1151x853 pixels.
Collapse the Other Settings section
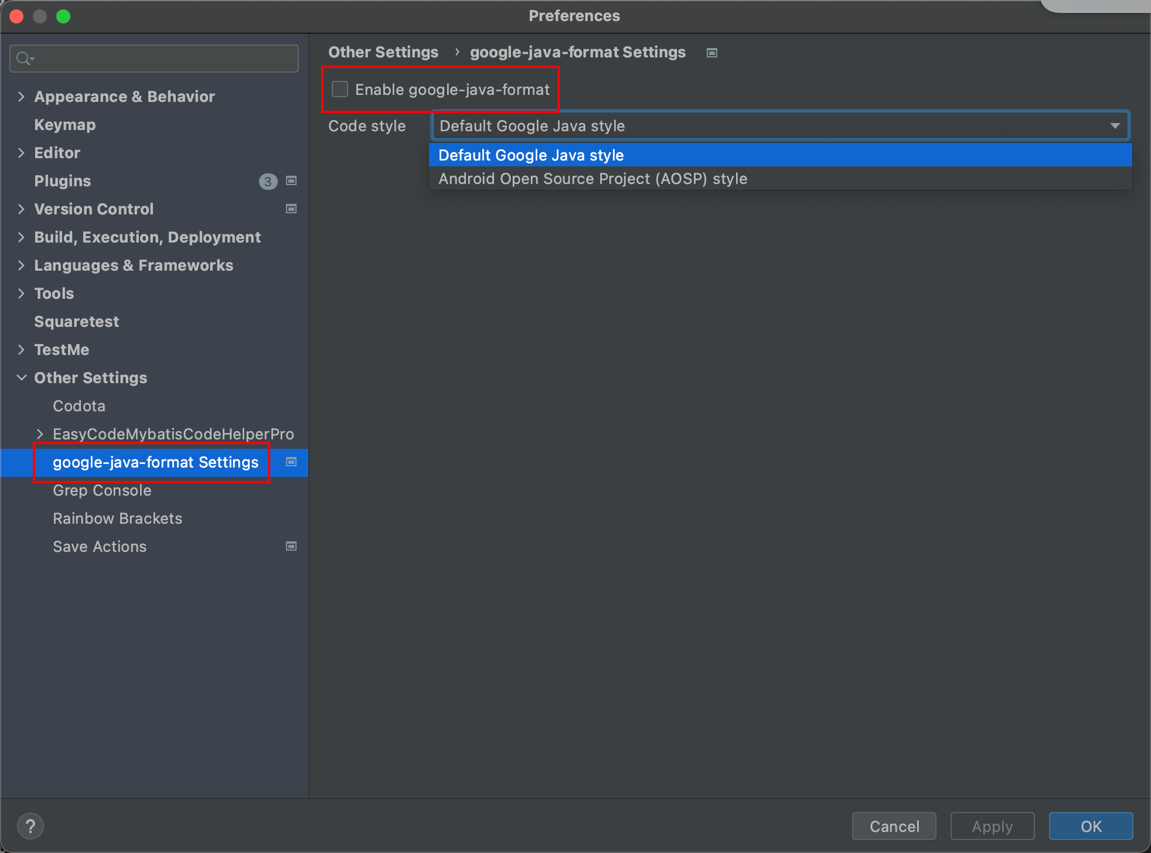tap(21, 377)
